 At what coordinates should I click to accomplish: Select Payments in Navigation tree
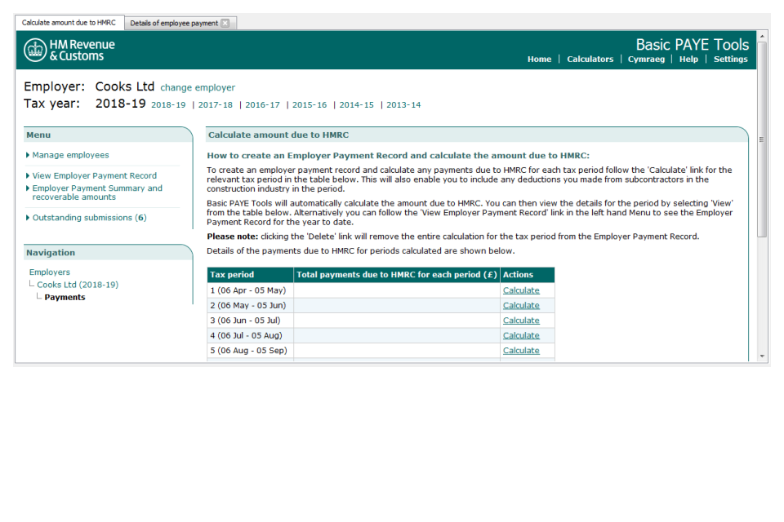[x=65, y=297]
